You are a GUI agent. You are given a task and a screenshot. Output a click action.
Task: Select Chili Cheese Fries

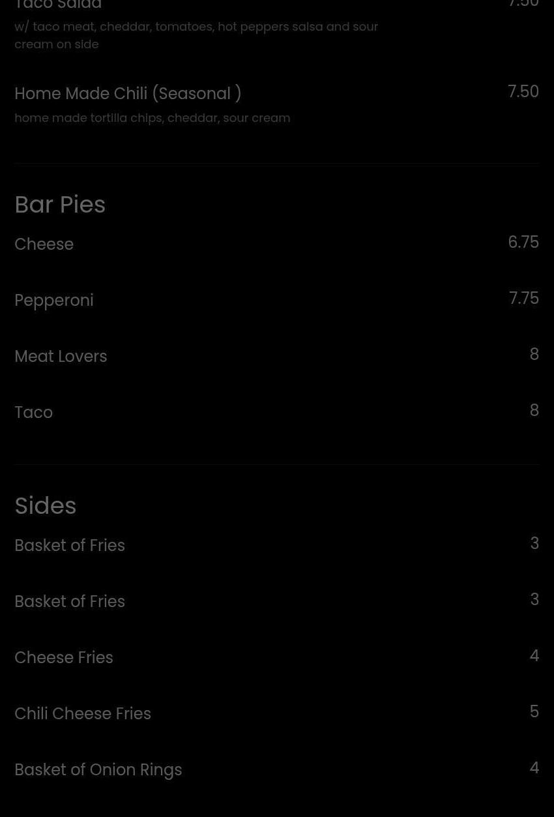(x=83, y=713)
